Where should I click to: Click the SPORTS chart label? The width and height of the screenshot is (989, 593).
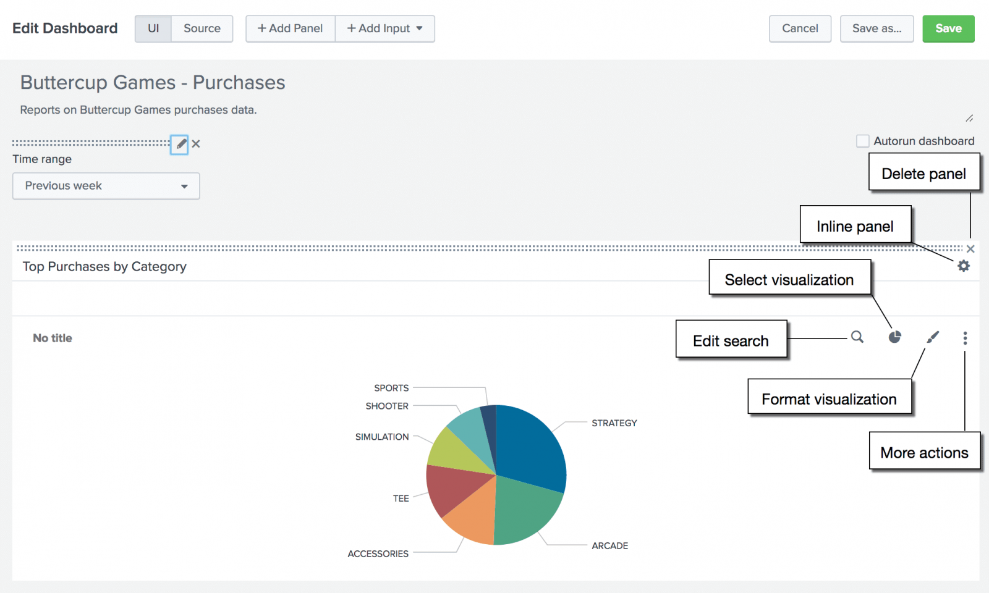coord(391,388)
